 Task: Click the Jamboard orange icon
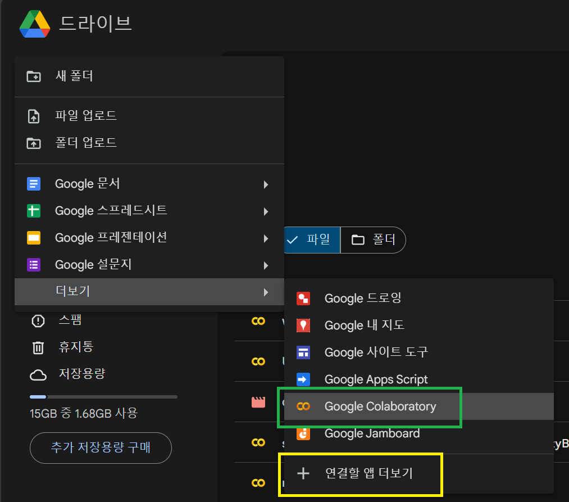click(303, 434)
